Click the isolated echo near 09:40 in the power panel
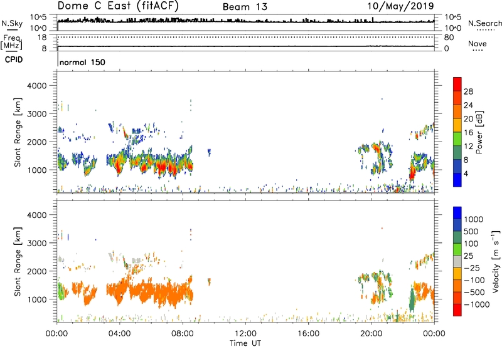 point(209,152)
